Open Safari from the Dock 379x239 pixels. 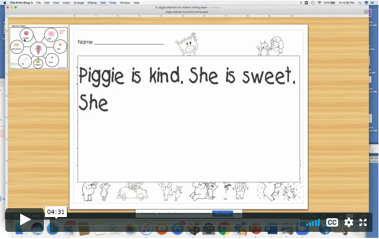53,228
